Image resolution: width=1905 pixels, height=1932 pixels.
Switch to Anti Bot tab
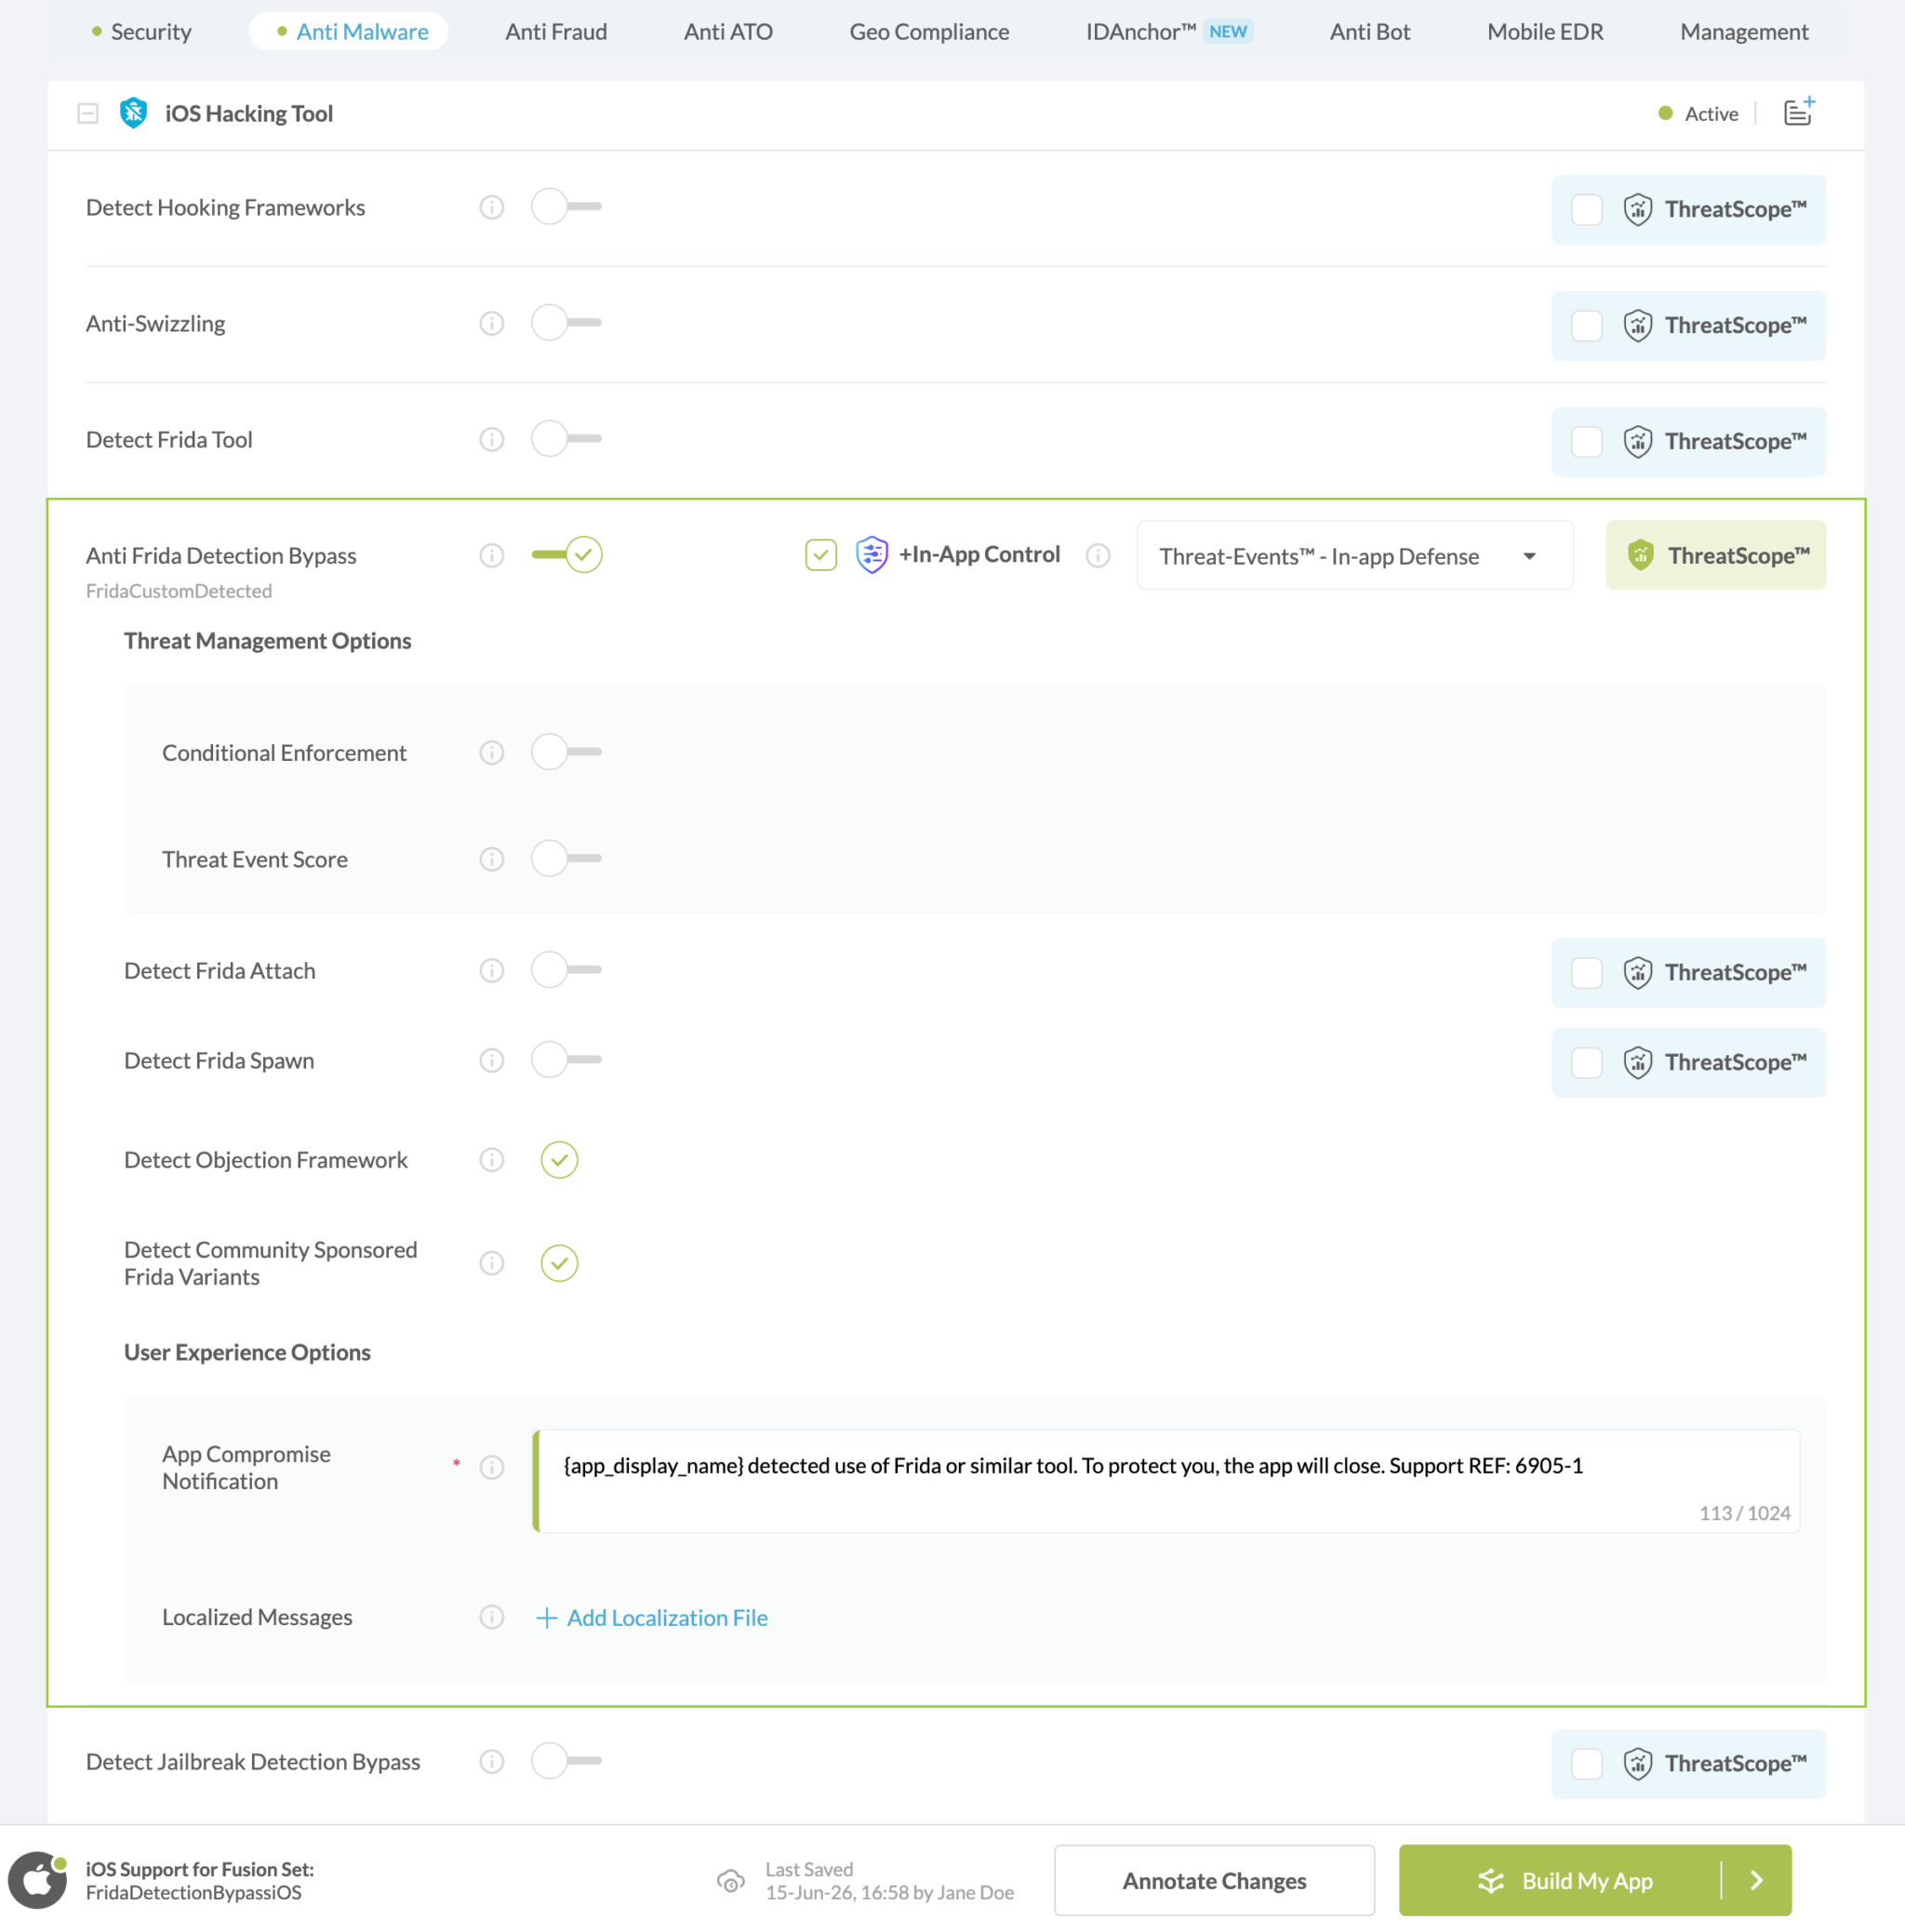pyautogui.click(x=1370, y=32)
